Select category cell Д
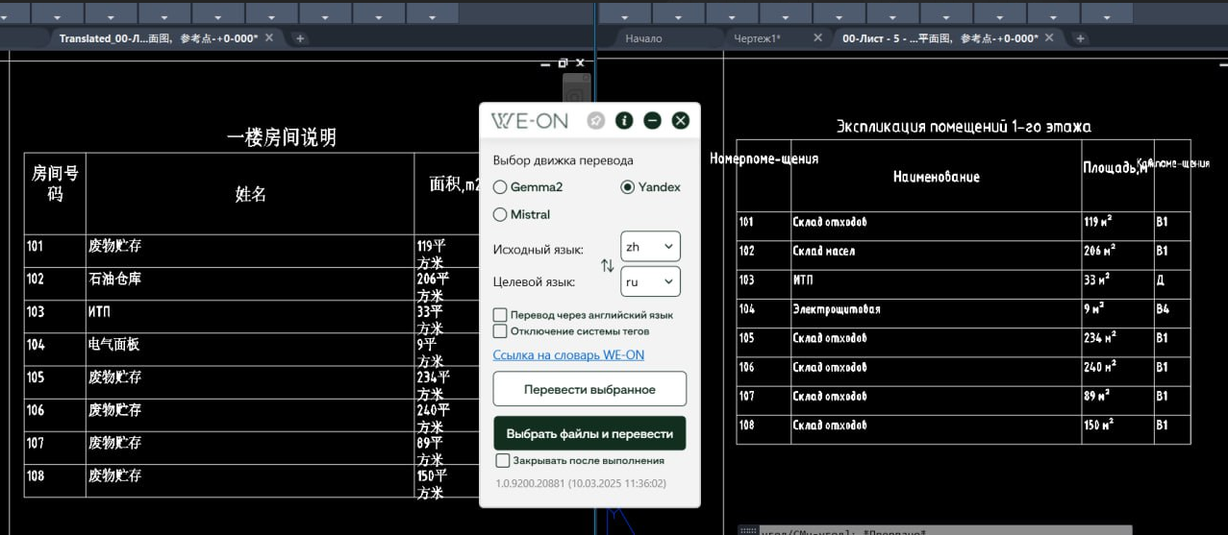 [x=1160, y=280]
